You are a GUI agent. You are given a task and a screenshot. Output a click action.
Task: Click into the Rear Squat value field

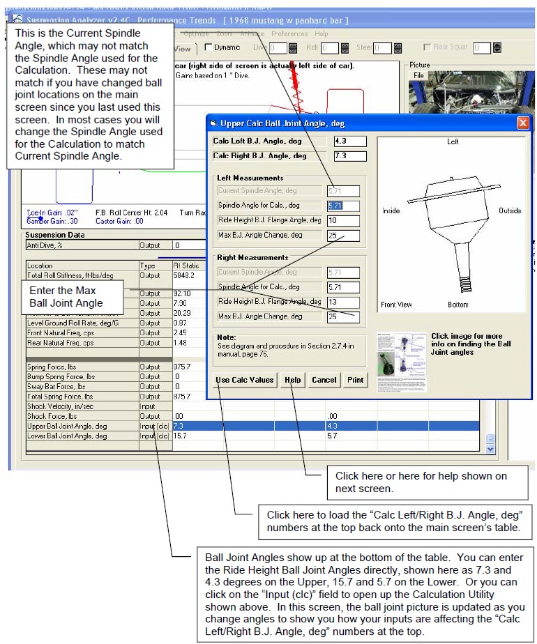pyautogui.click(x=482, y=48)
